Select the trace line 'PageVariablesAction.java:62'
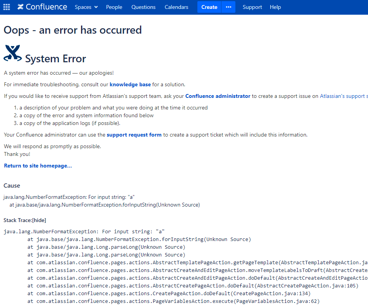This screenshot has width=368, height=306. click(173, 301)
